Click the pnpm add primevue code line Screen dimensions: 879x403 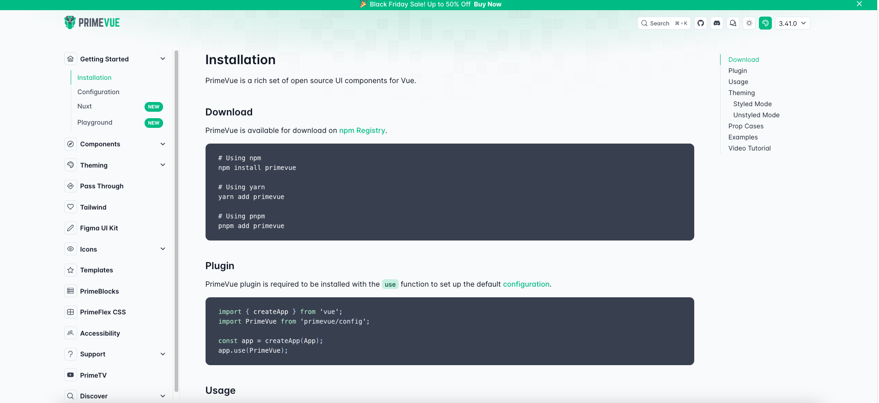pos(251,226)
